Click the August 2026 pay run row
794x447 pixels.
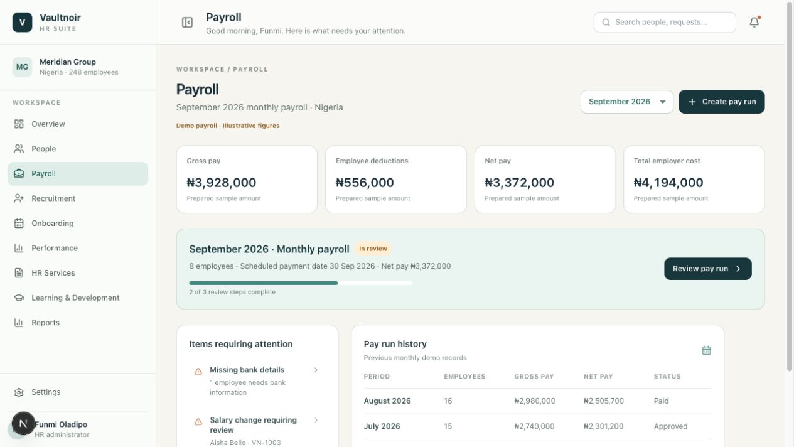pyautogui.click(x=537, y=401)
